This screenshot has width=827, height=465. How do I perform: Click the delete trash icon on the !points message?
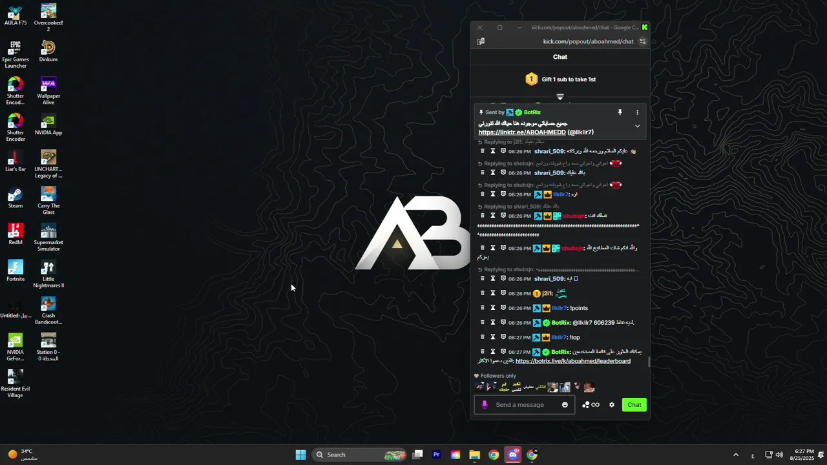[x=482, y=308]
